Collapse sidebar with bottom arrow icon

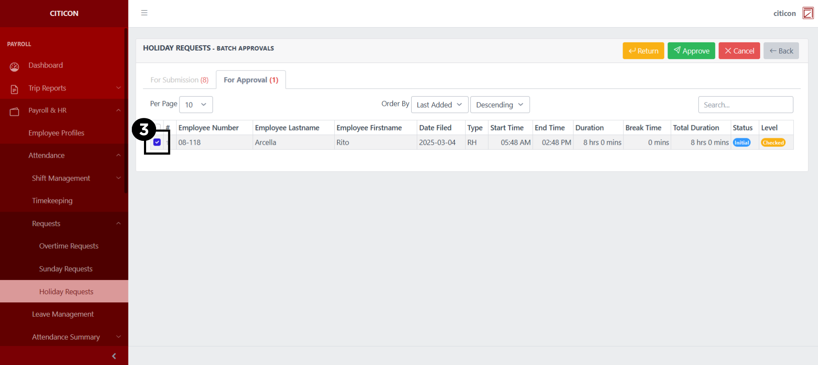coord(114,356)
